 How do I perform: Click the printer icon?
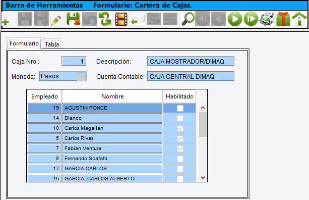coord(267,19)
